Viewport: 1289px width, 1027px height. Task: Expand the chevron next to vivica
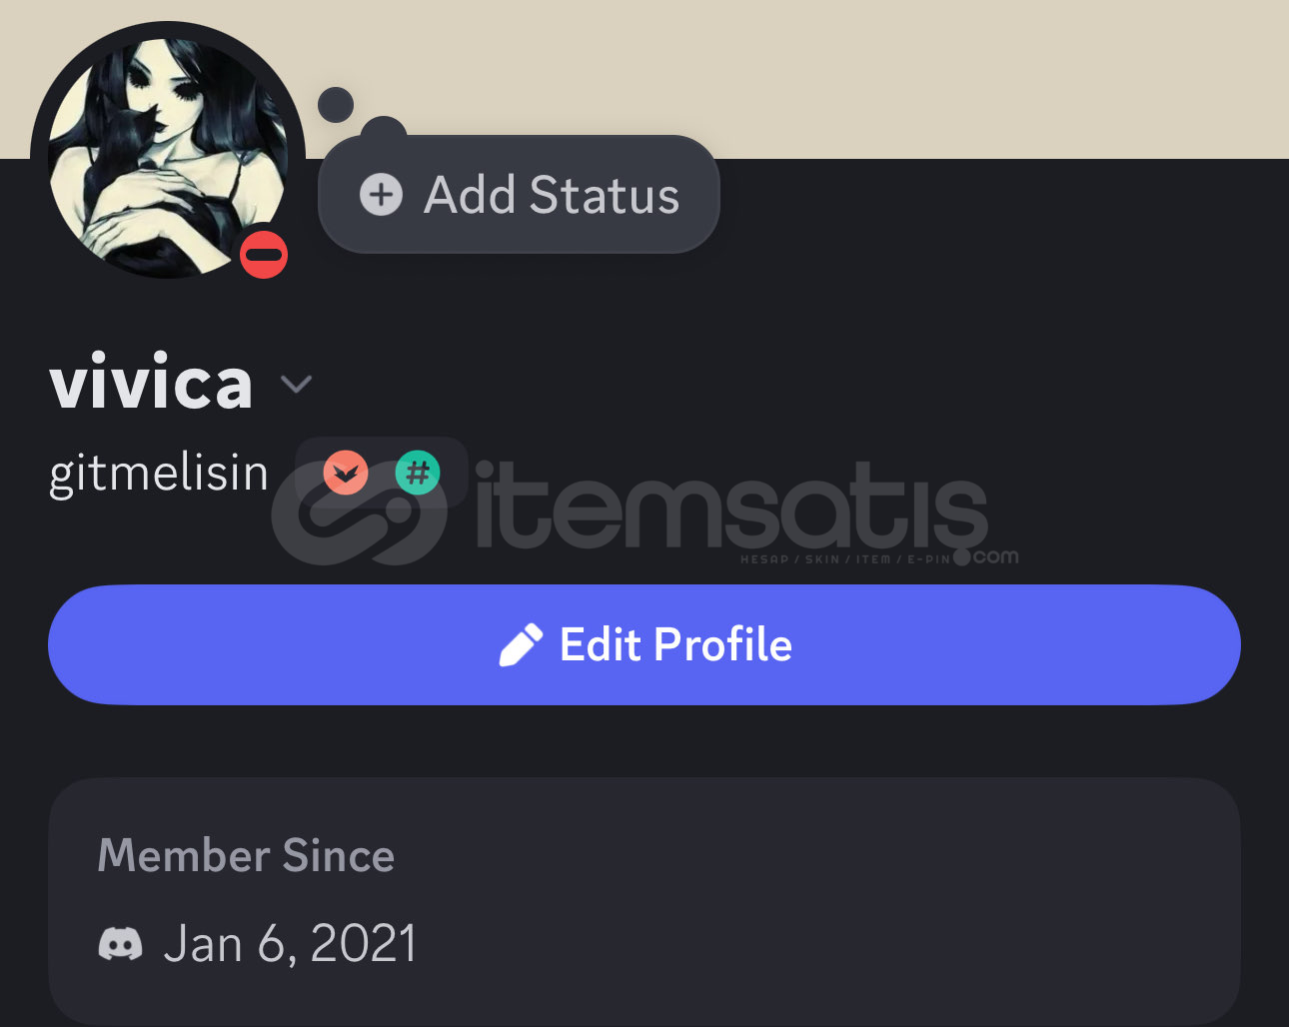pos(297,384)
